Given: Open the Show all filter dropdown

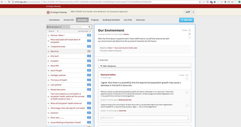Looking at the screenshot, I should (x=53, y=31).
